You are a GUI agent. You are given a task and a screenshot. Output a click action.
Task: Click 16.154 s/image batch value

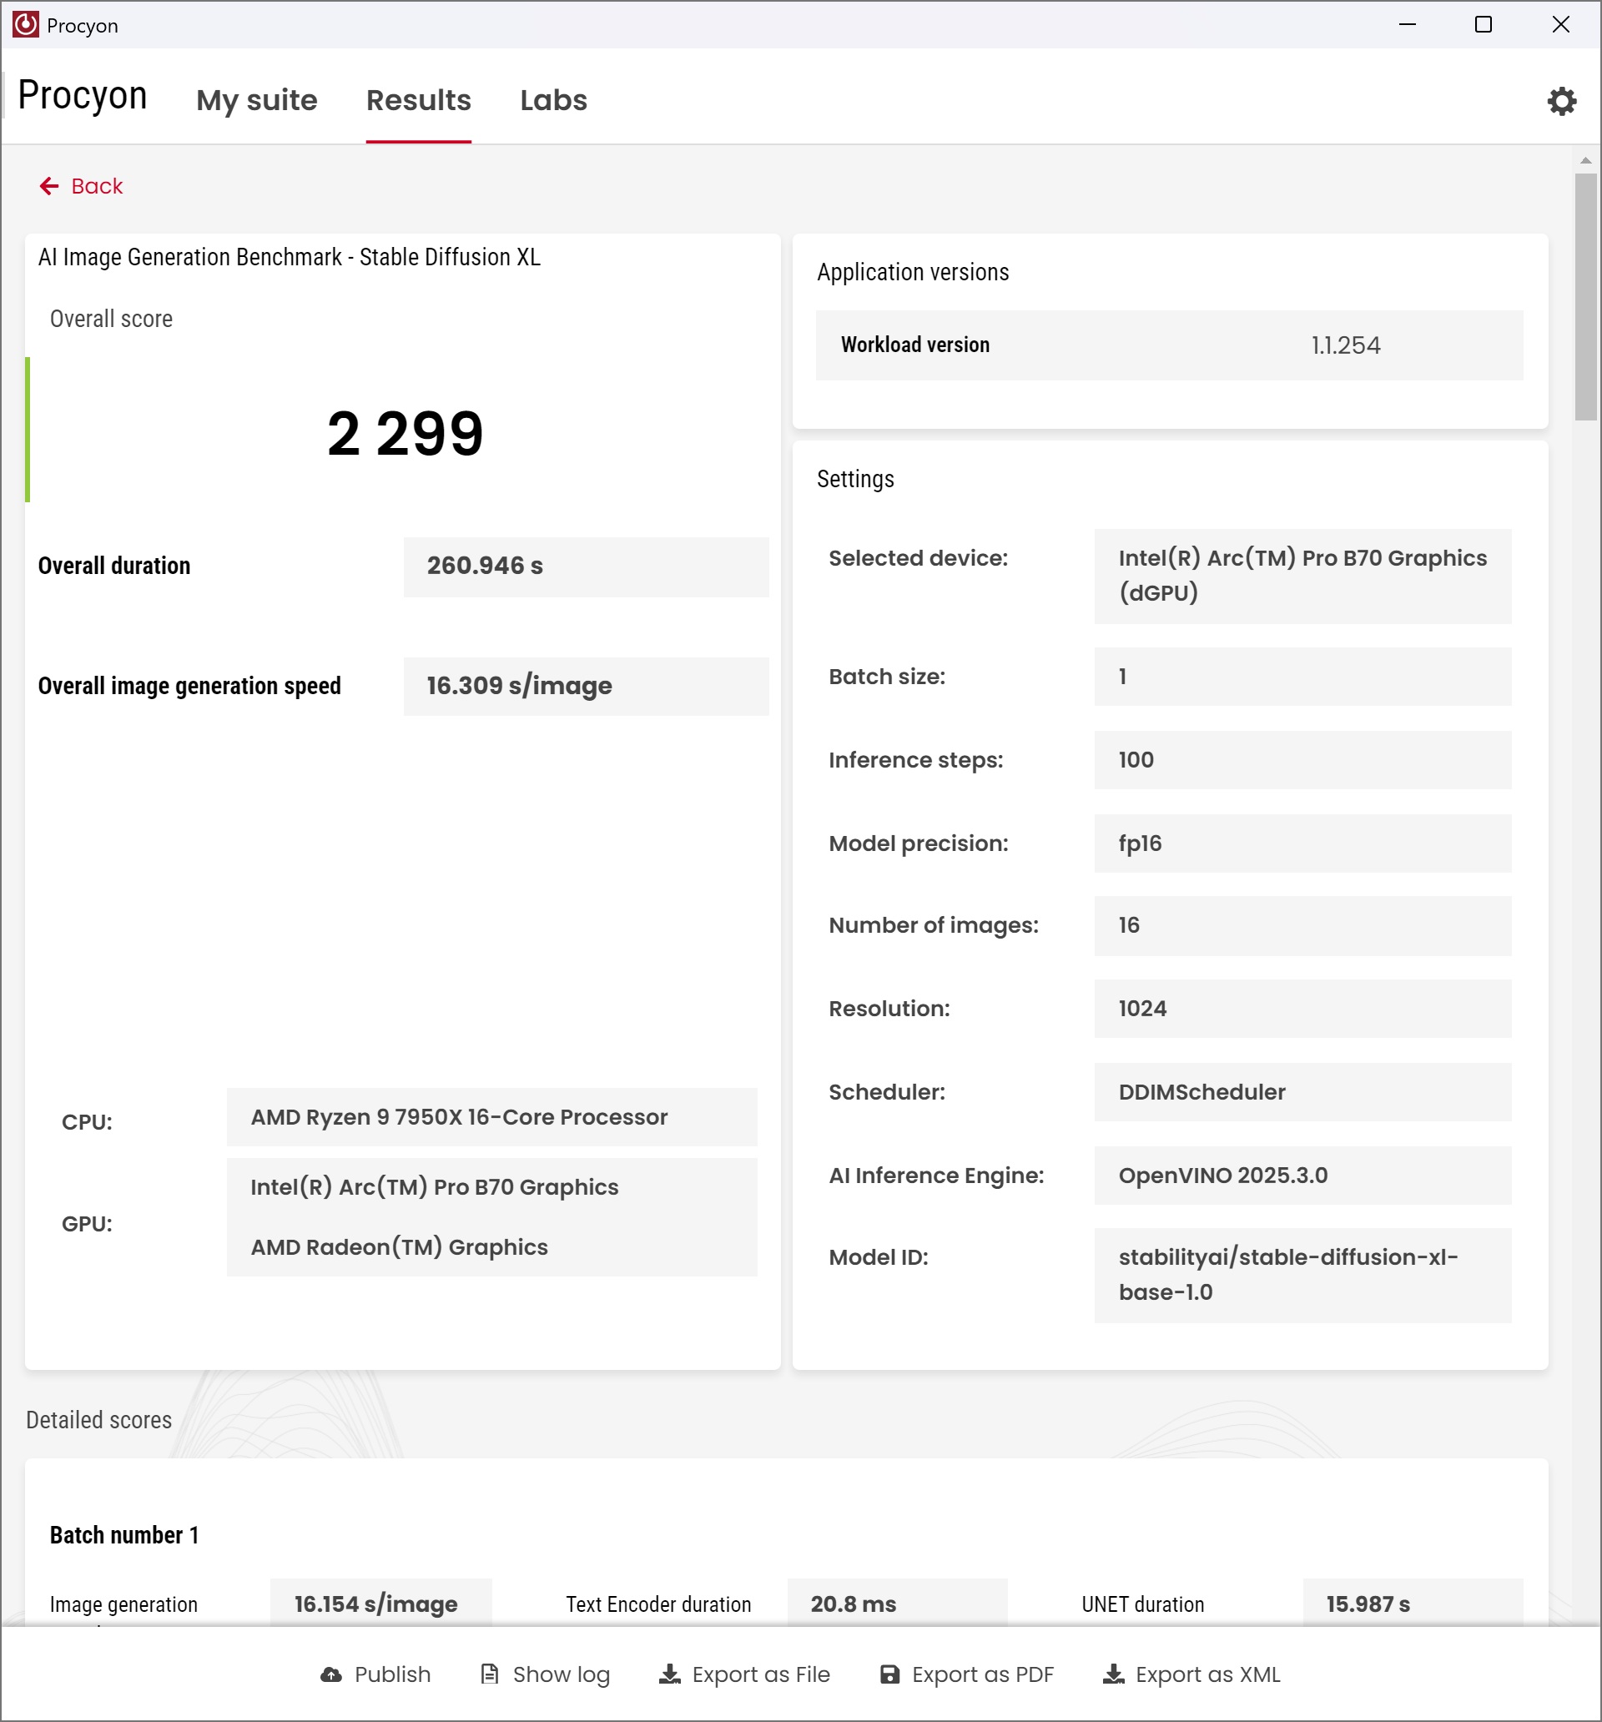pyautogui.click(x=380, y=1604)
